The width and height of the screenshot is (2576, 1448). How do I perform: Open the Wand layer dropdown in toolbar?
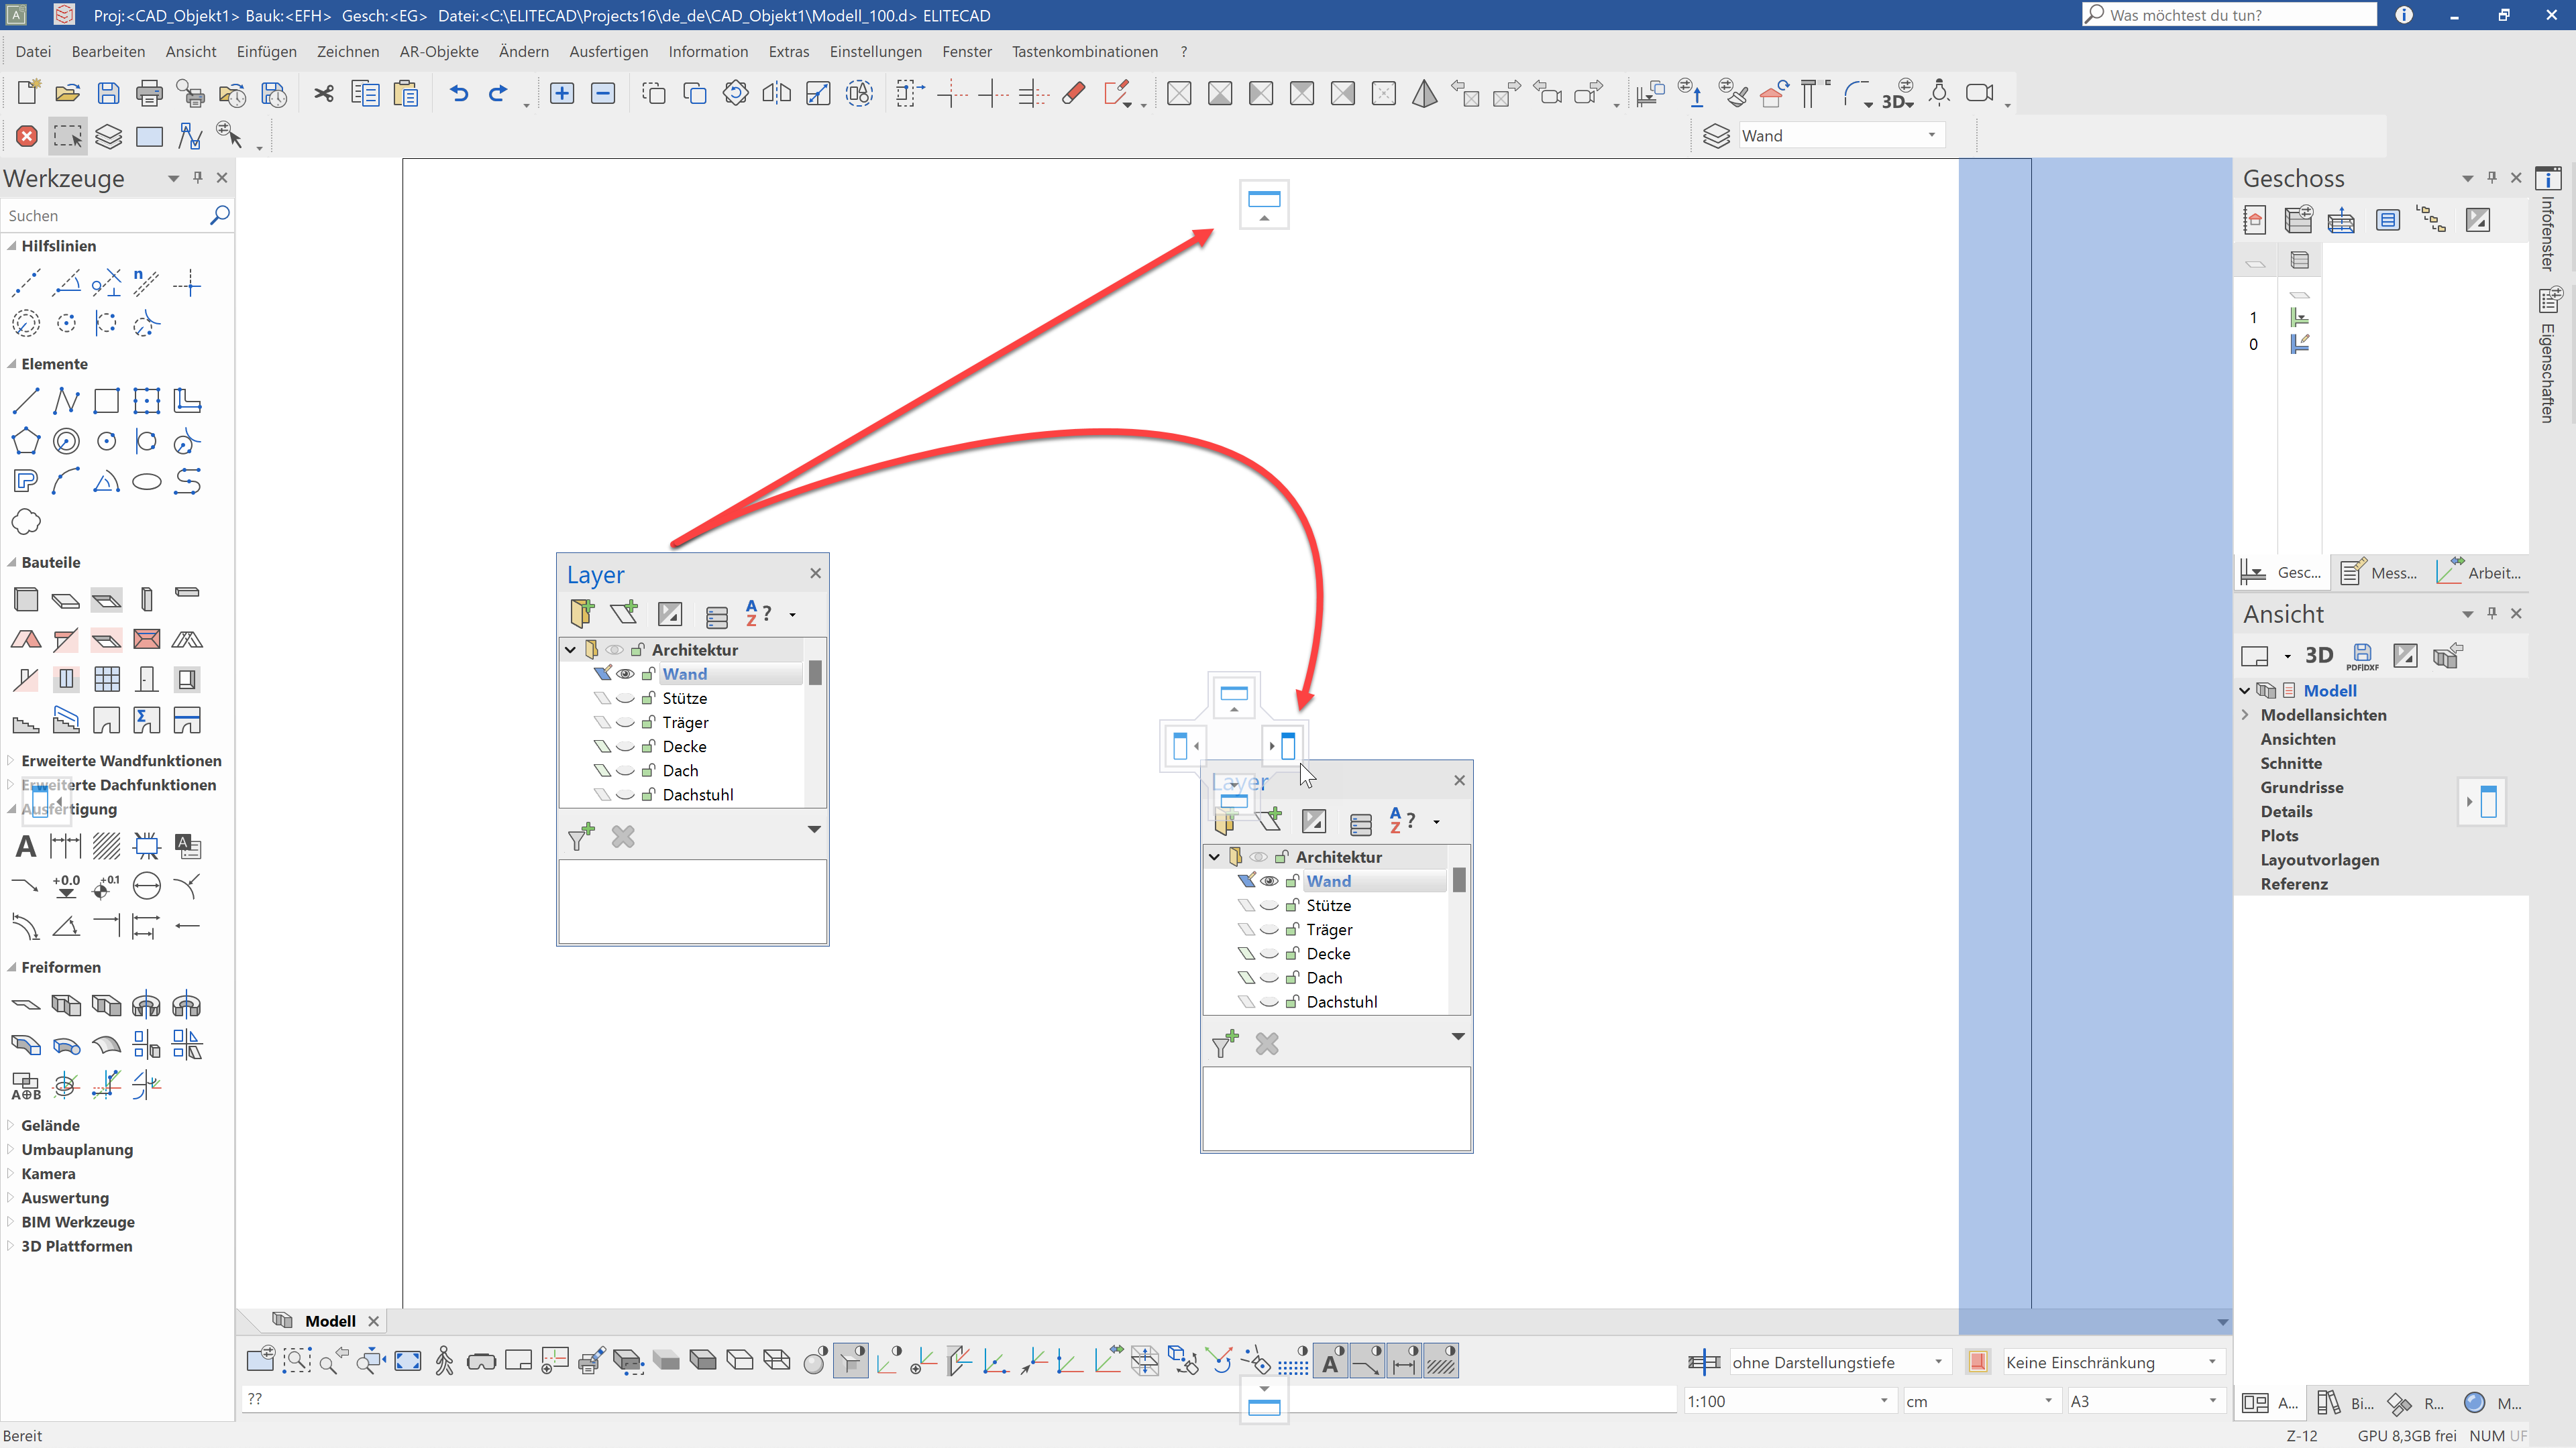[1931, 136]
